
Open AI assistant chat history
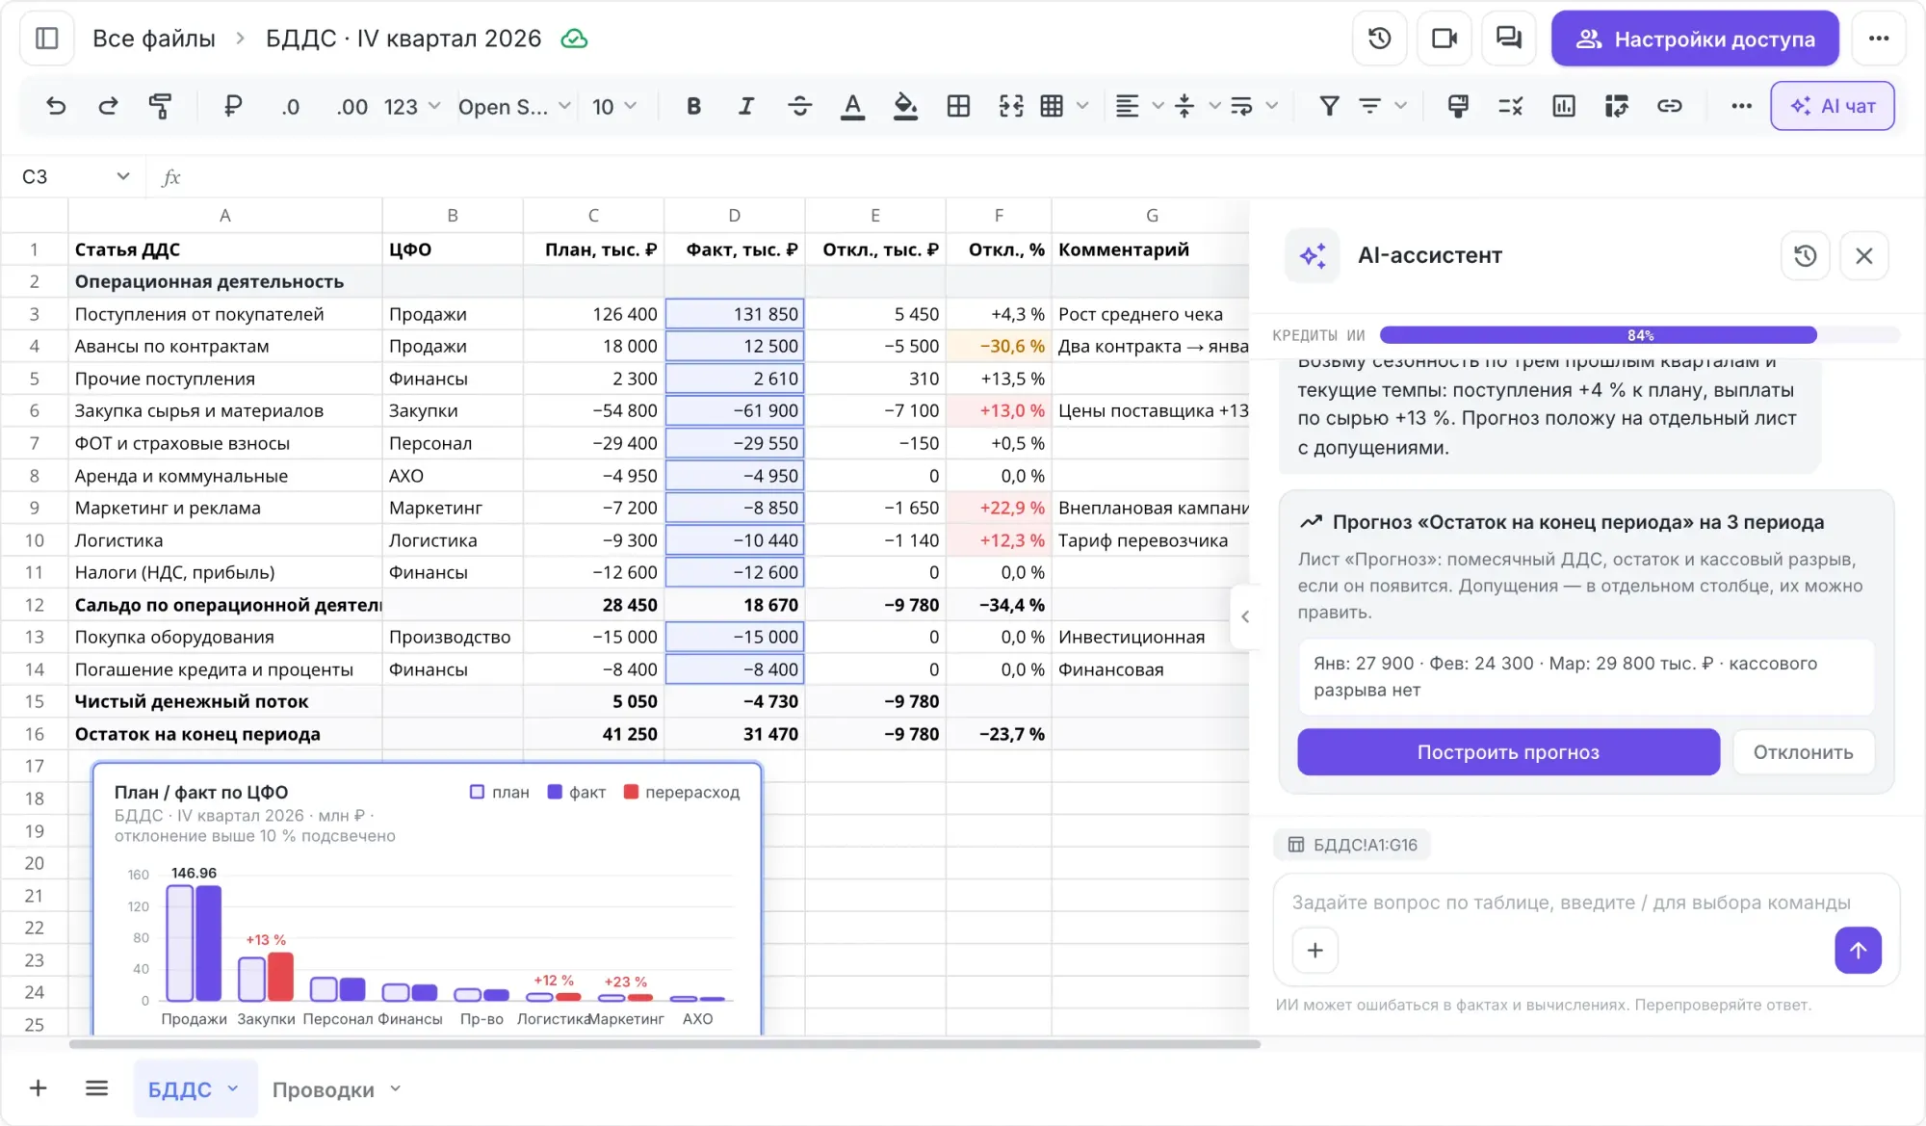click(1806, 255)
